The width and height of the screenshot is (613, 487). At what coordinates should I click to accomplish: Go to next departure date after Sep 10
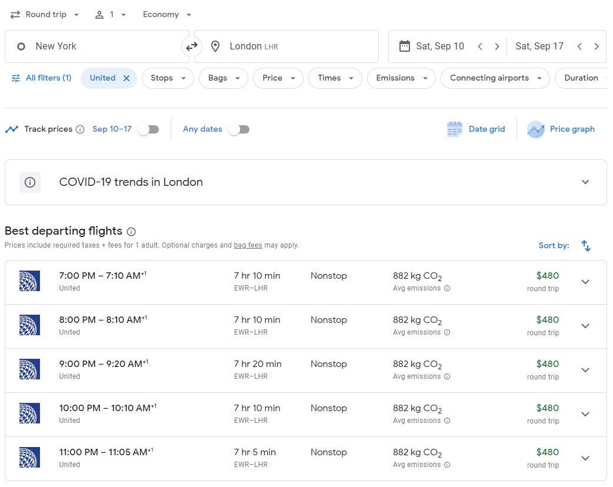[497, 46]
